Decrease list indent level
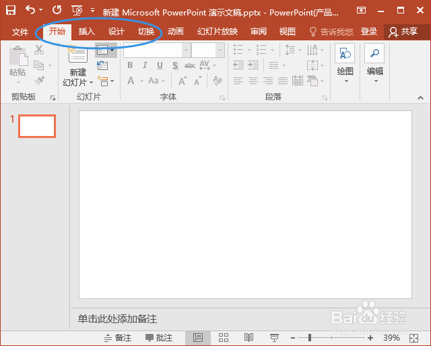This screenshot has height=346, width=431. [238, 65]
